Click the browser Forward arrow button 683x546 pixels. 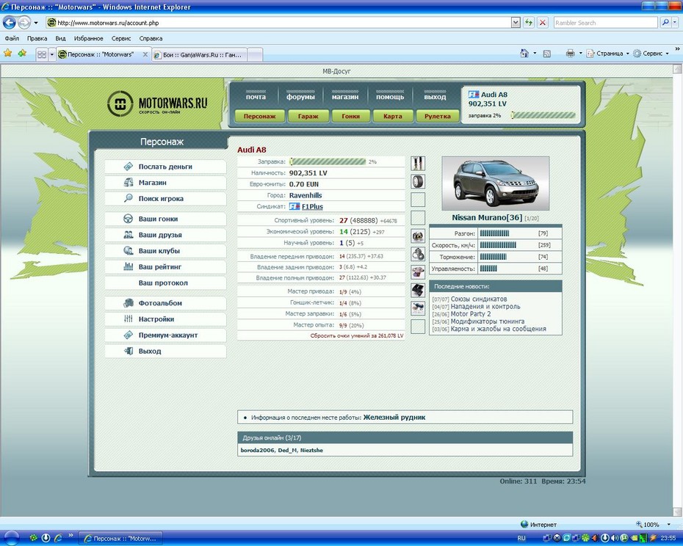[x=24, y=22]
